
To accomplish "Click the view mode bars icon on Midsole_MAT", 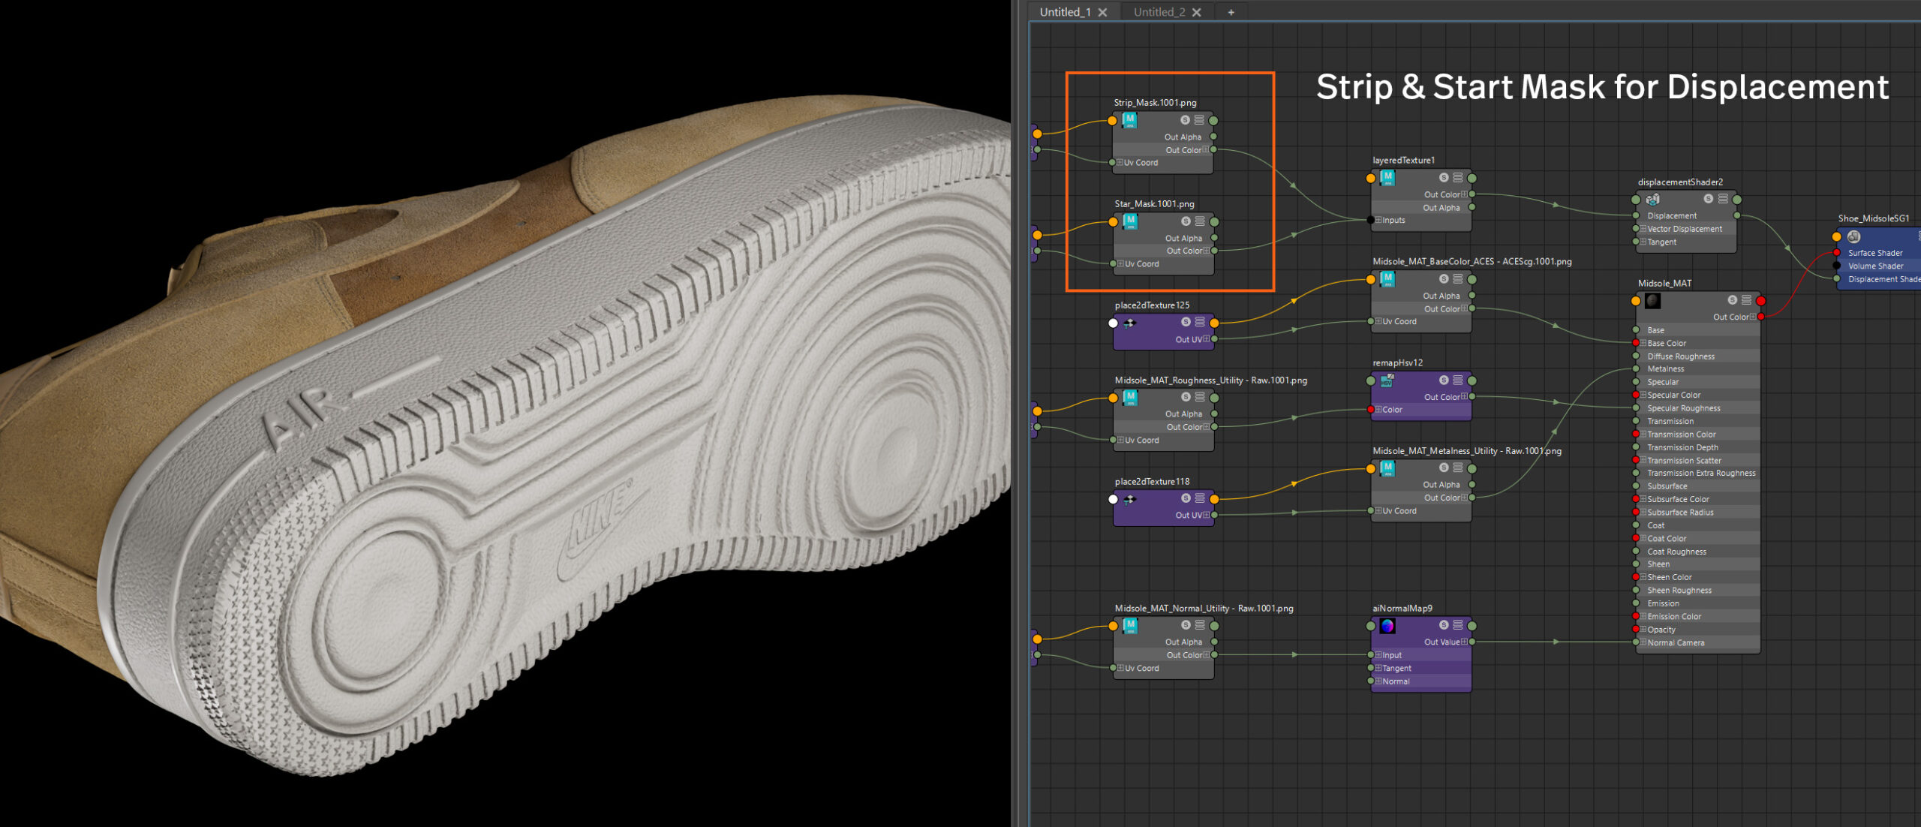I will [x=1746, y=300].
